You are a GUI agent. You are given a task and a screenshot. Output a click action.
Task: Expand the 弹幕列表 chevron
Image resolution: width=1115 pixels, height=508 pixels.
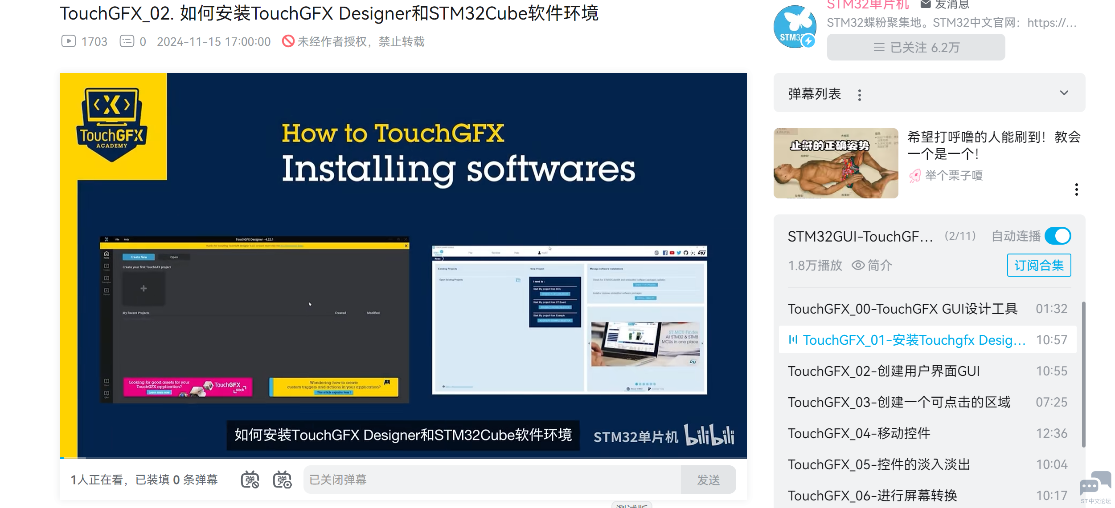tap(1064, 93)
